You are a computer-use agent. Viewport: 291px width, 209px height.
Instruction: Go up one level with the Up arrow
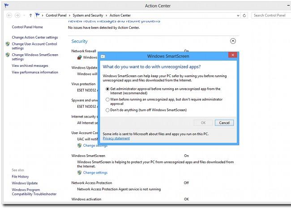tap(30, 15)
